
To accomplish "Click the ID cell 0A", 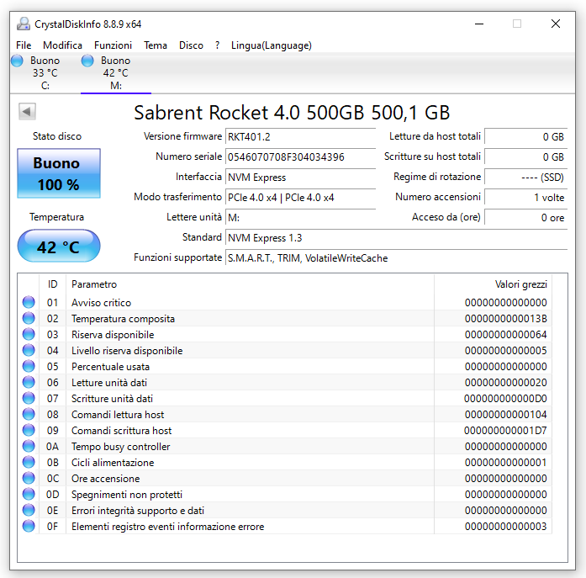I will coord(52,447).
